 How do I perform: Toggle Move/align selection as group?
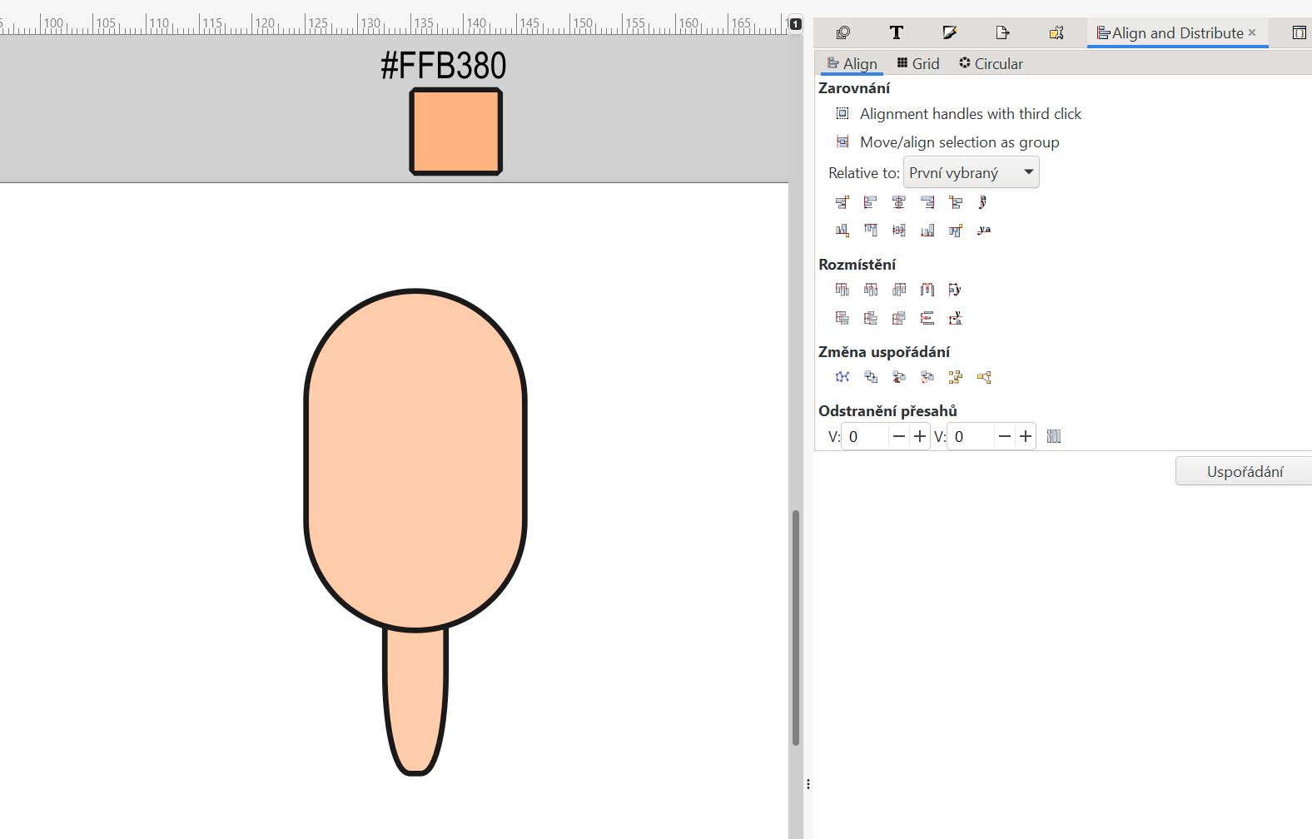point(842,142)
